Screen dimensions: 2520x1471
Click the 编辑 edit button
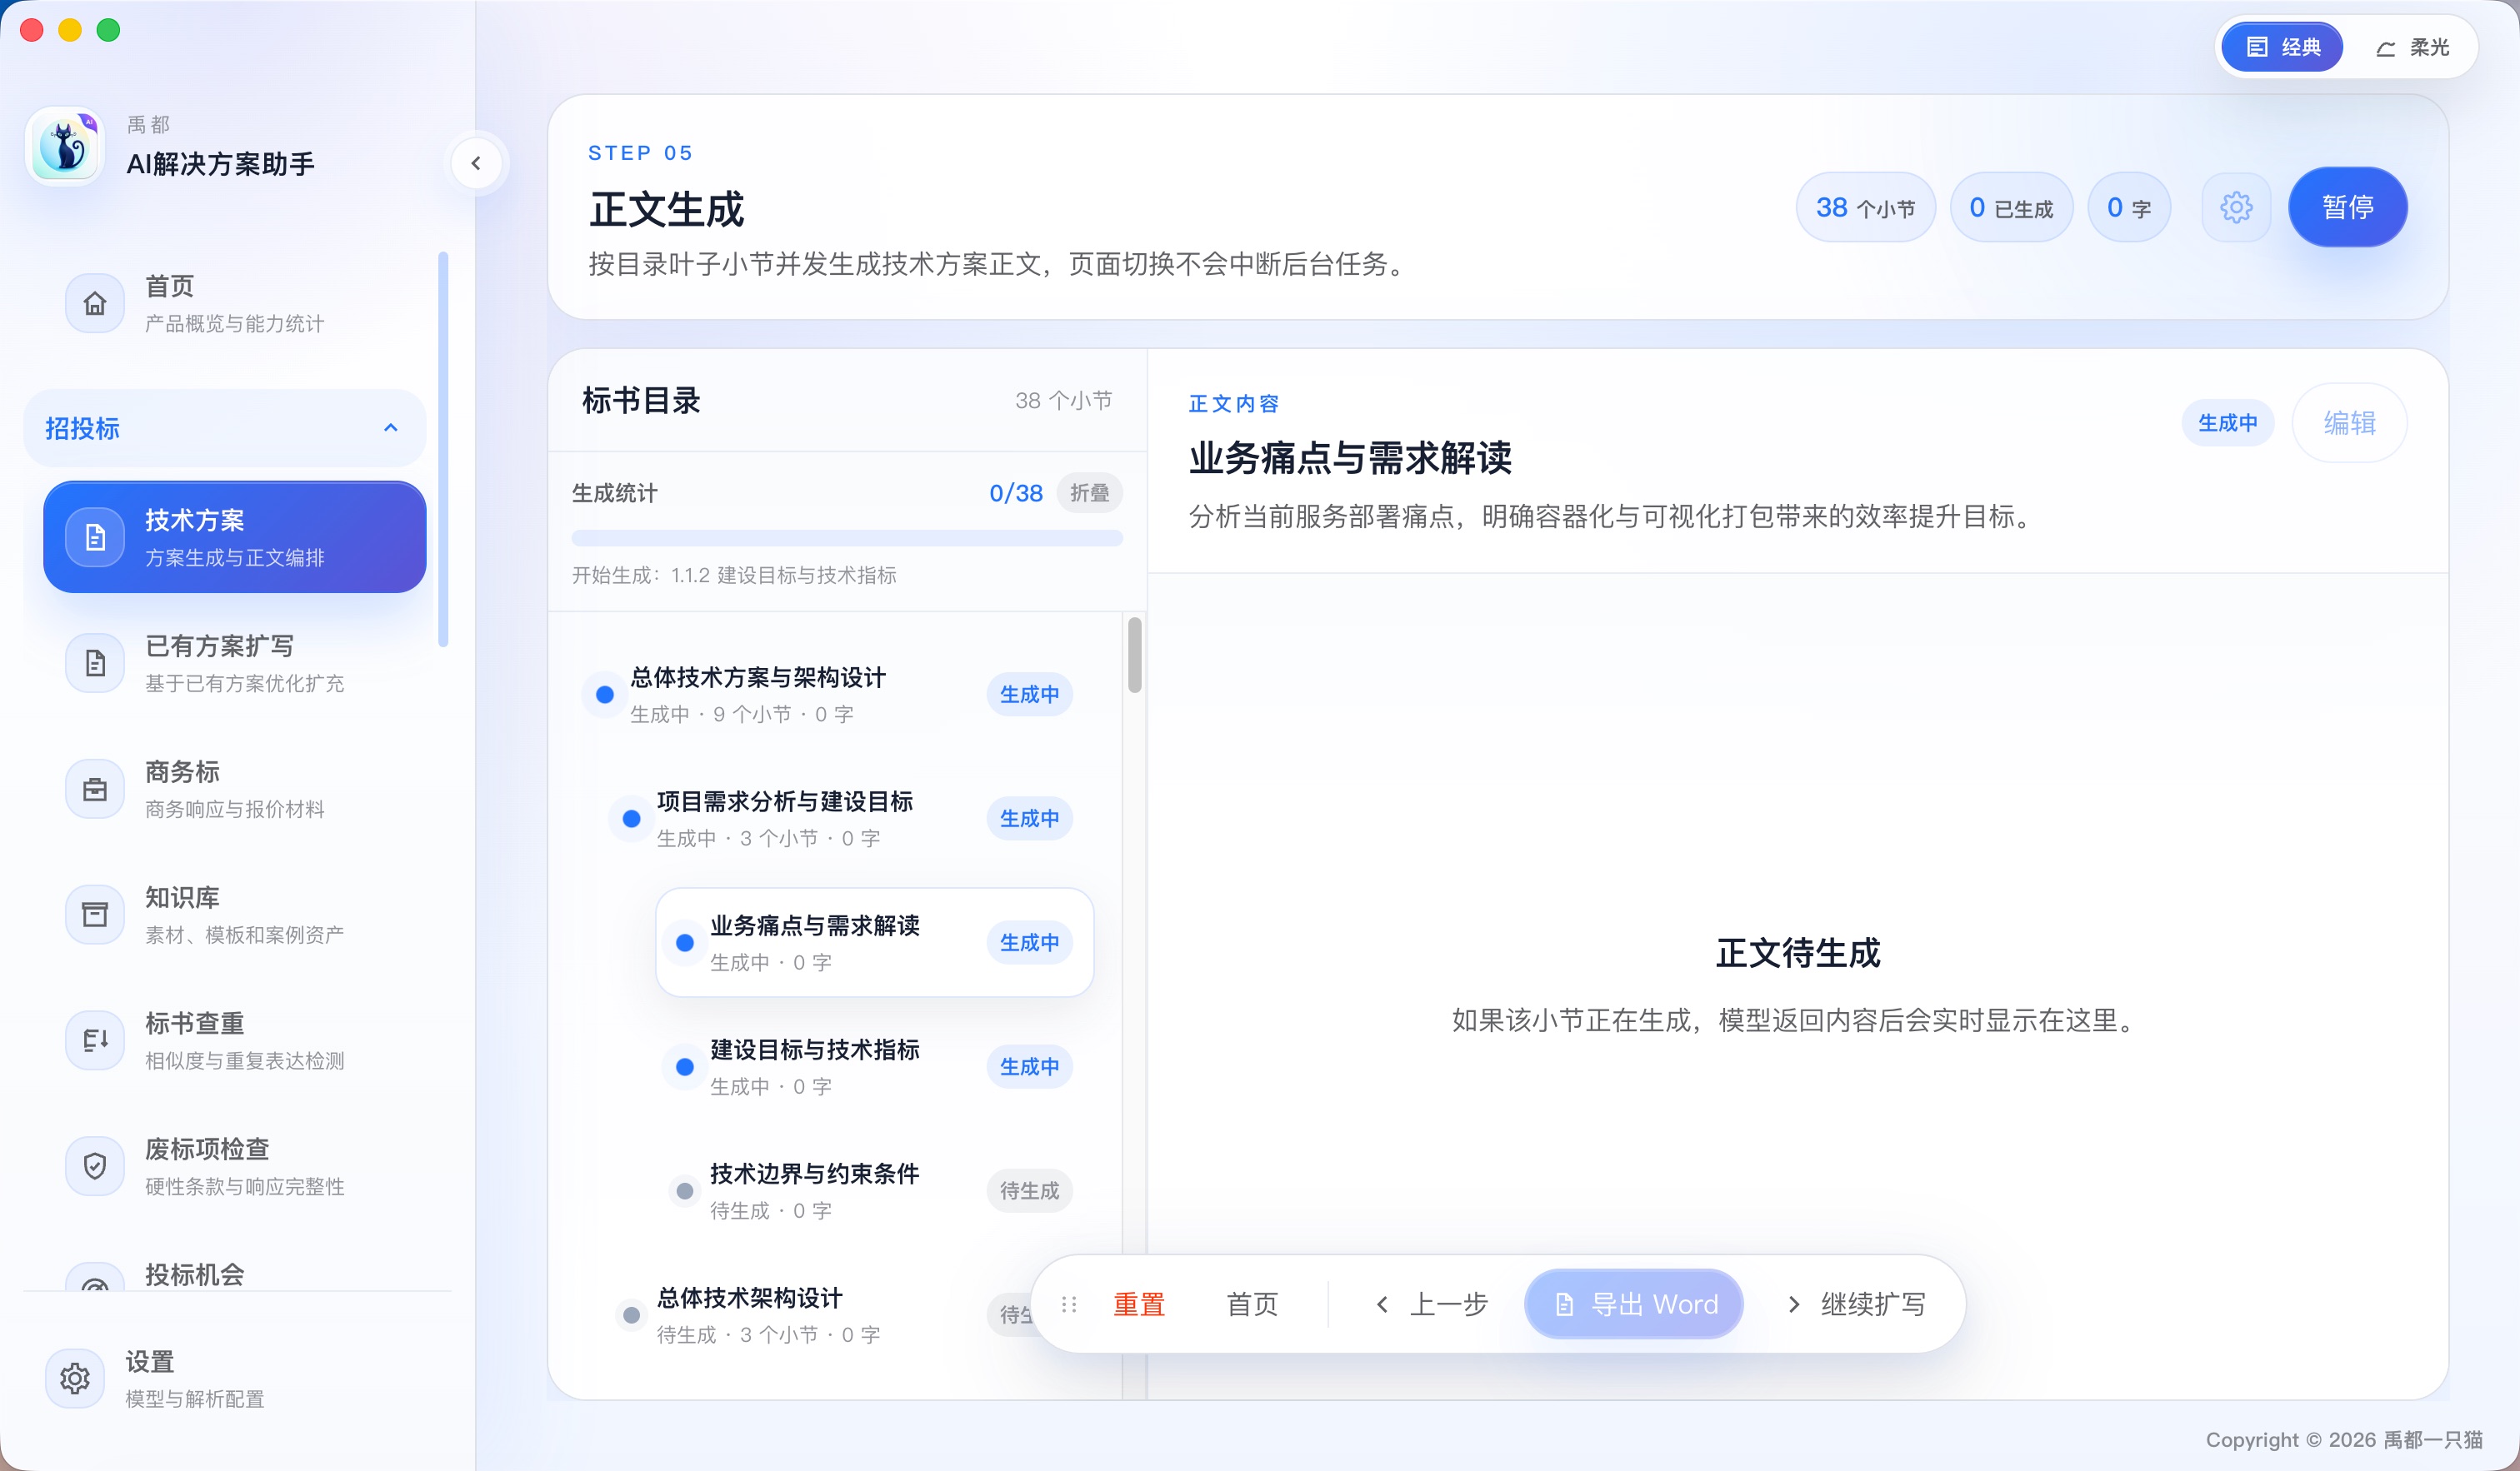(x=2349, y=422)
